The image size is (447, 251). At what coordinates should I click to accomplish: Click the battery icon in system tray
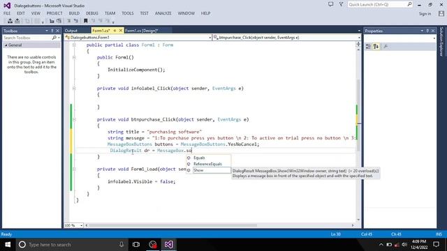[x=389, y=245]
